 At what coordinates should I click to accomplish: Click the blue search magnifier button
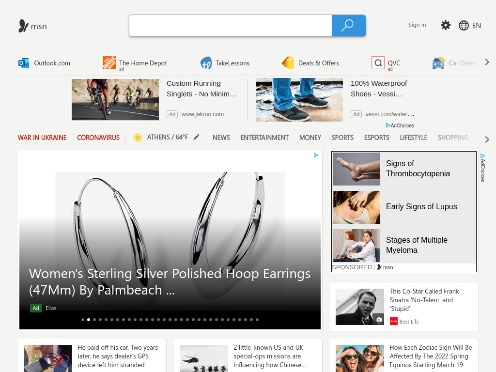click(349, 26)
